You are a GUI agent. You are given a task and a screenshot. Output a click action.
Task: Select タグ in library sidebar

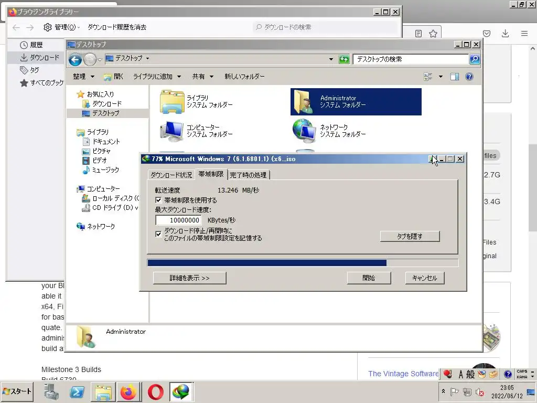(x=36, y=70)
